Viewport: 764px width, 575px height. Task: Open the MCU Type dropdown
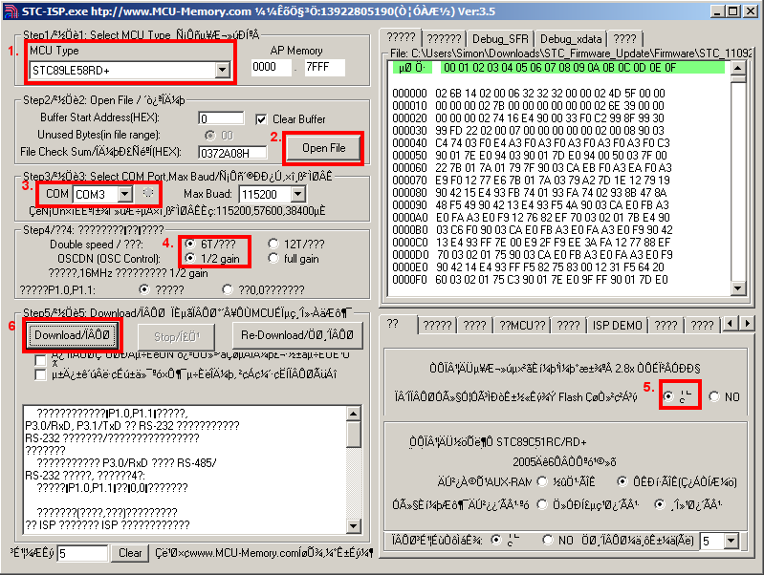223,70
